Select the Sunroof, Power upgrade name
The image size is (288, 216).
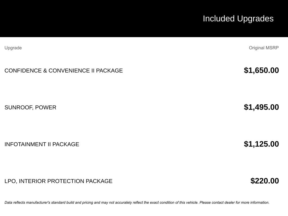pos(30,107)
